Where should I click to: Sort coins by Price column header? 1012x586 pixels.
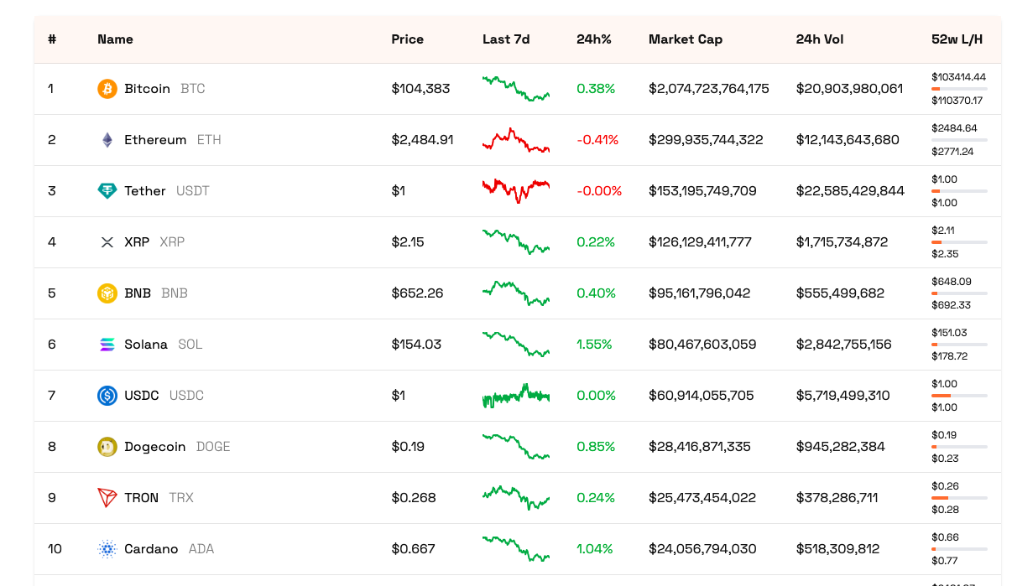coord(407,39)
